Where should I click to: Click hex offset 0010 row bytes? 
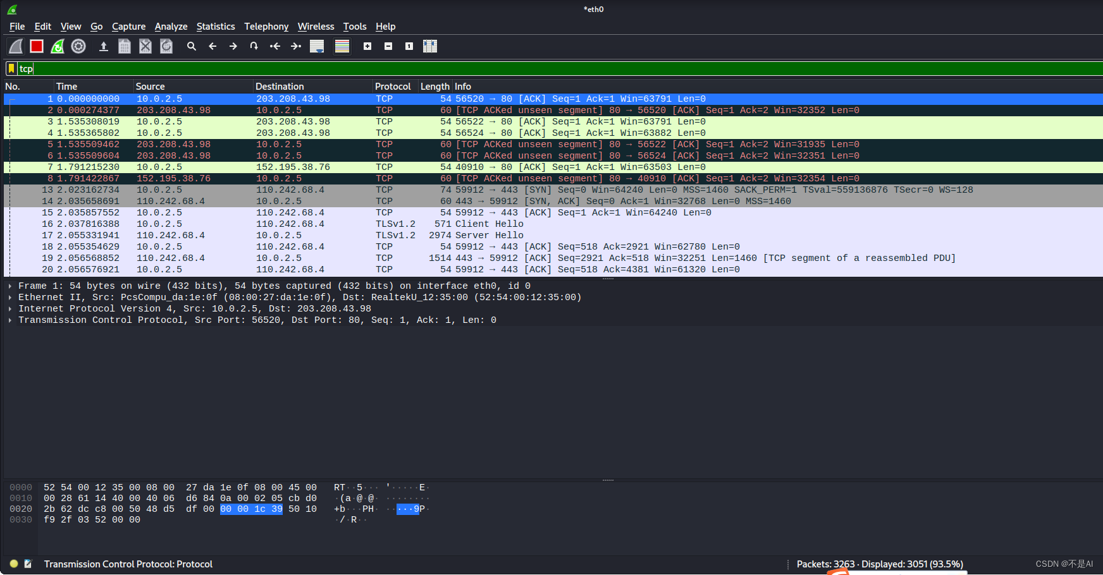pos(180,499)
